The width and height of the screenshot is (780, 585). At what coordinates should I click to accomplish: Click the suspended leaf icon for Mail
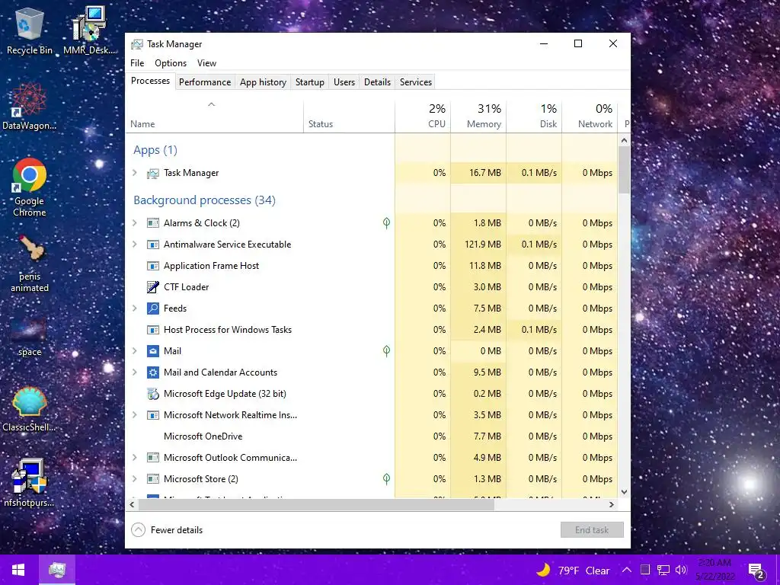386,351
